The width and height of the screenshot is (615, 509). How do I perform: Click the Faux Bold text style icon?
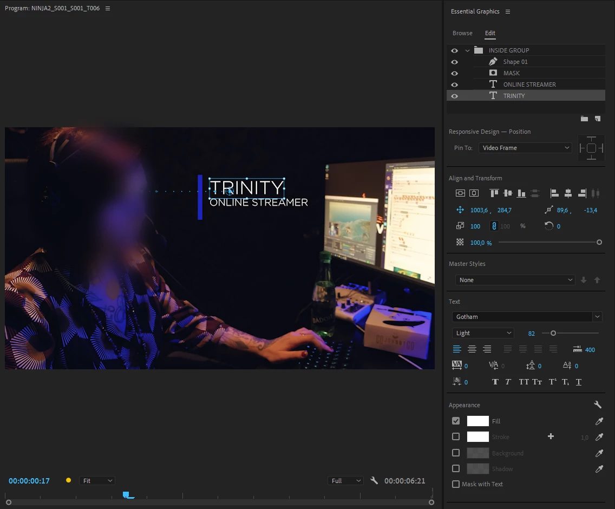pyautogui.click(x=495, y=382)
